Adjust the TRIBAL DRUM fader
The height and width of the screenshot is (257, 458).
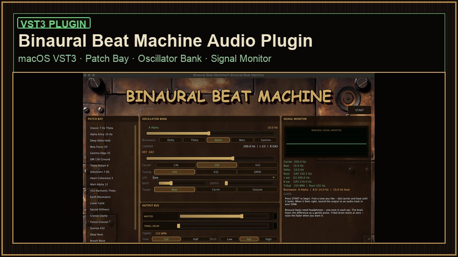click(x=223, y=226)
